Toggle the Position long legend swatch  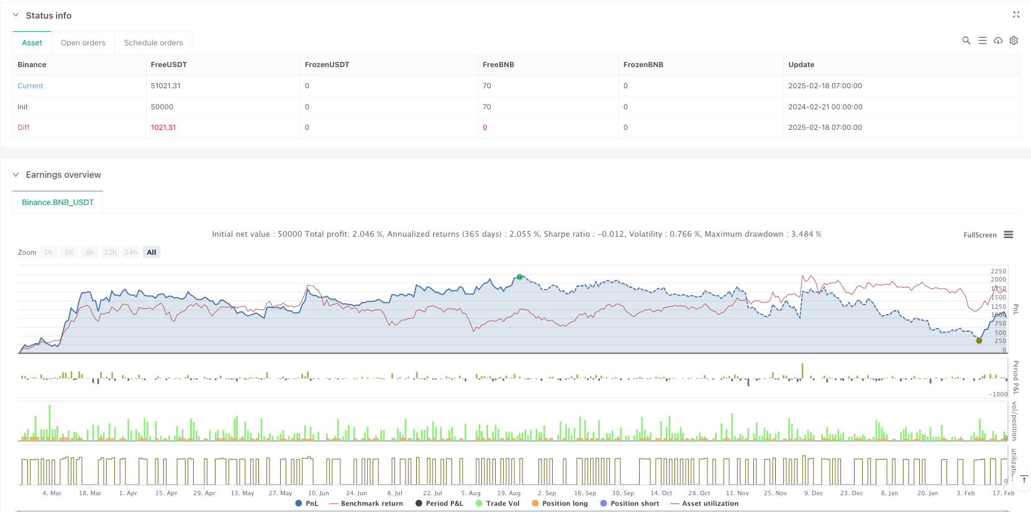click(535, 503)
